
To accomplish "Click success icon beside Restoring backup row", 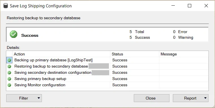I will tap(9, 66).
